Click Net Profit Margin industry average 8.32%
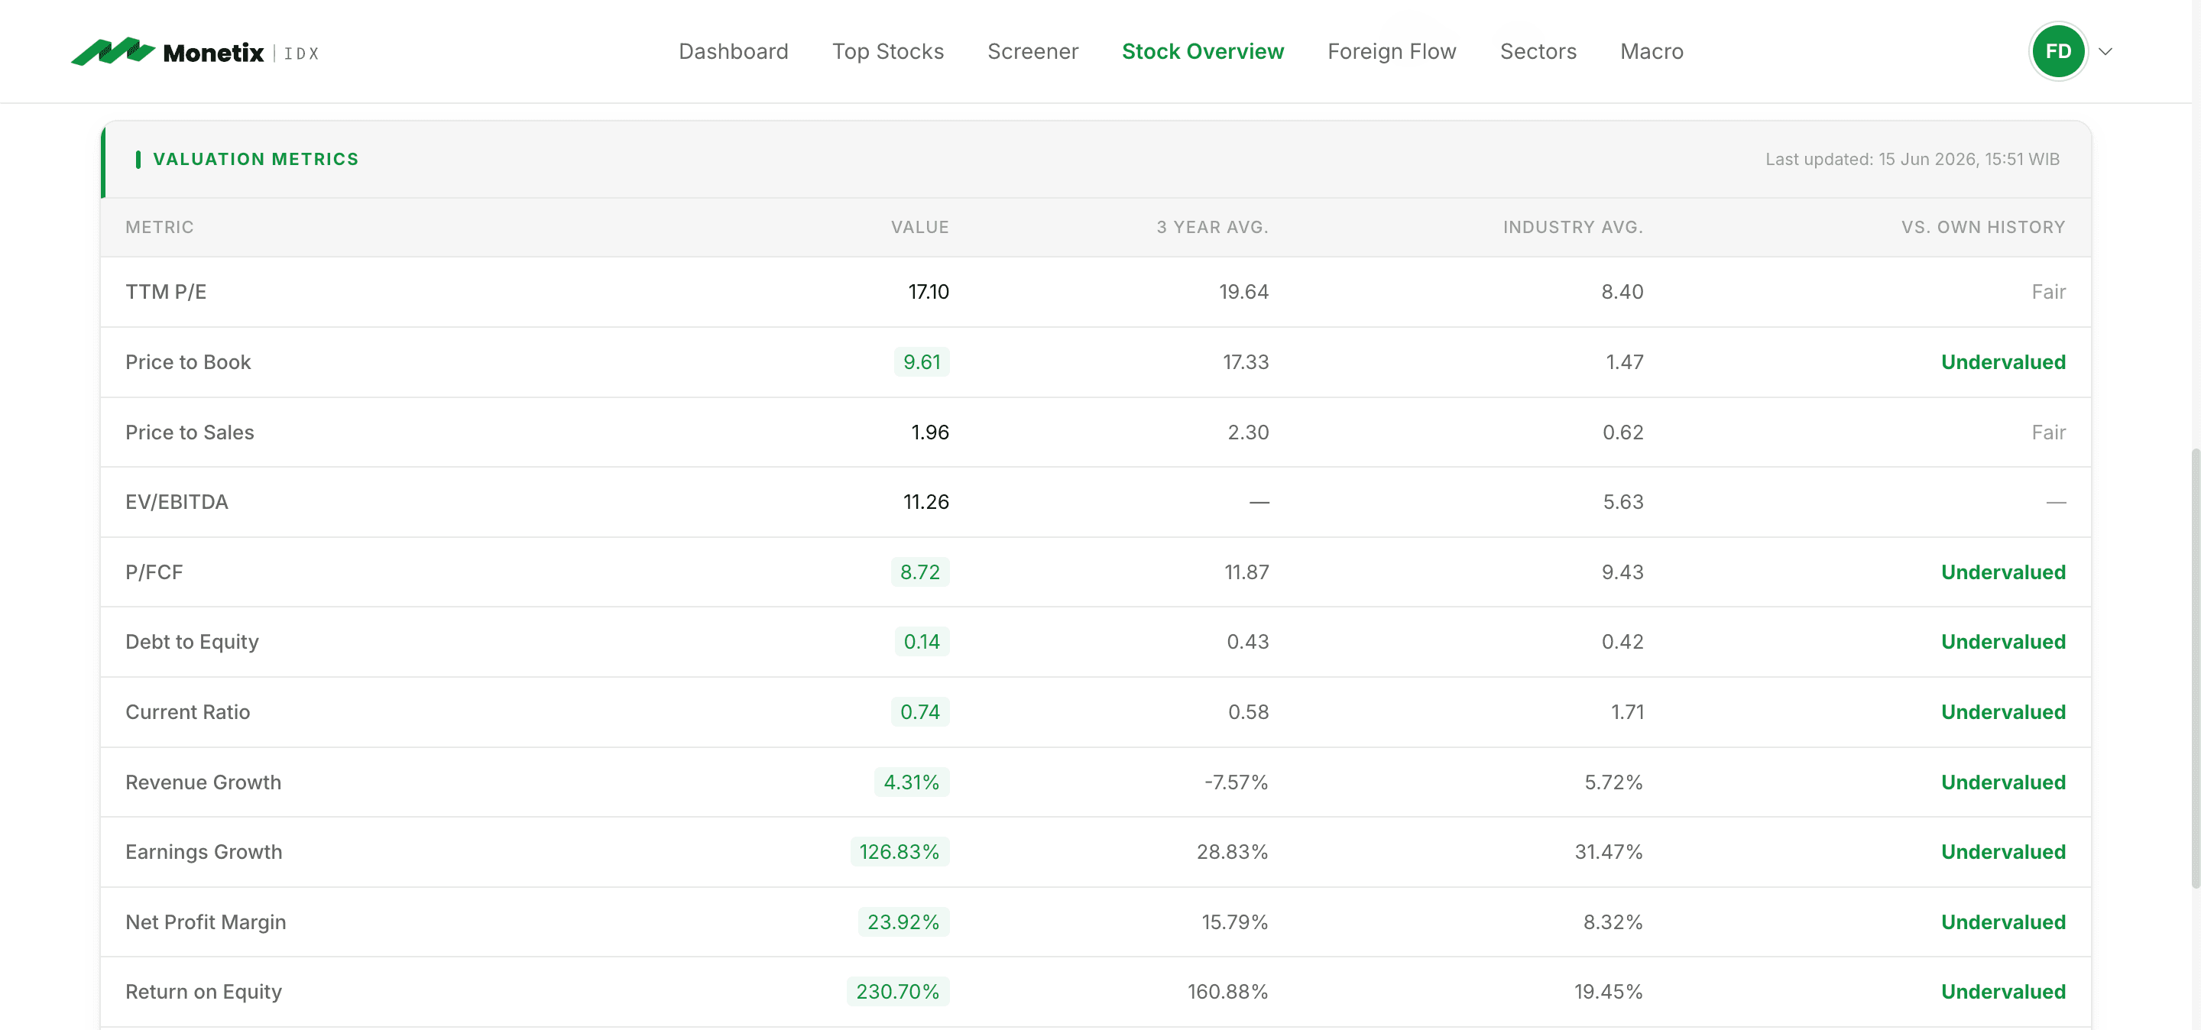 coord(1613,922)
